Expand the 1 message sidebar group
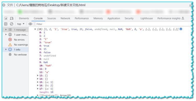196x101 pixels. pos(6,29)
